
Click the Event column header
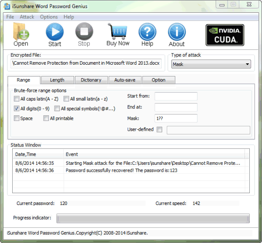(154, 154)
